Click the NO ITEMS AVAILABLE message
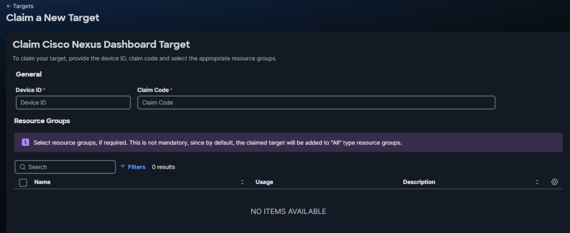 [288, 211]
